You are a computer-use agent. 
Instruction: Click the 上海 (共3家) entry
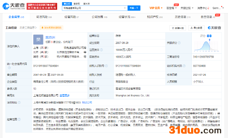[x=41, y=48]
